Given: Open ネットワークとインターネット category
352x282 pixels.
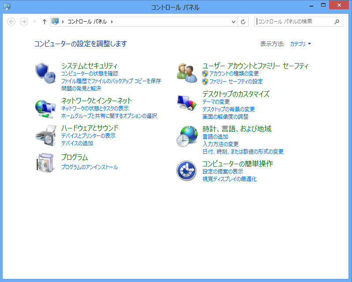Looking at the screenshot, I should [x=97, y=101].
